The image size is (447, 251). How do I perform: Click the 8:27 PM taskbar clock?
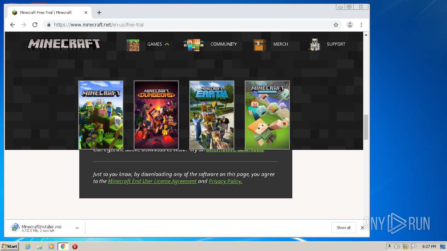(429, 246)
